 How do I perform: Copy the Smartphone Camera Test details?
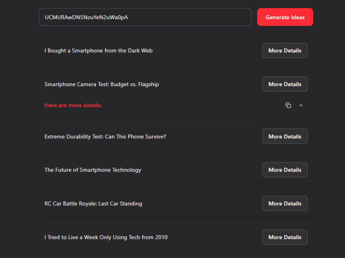click(288, 105)
